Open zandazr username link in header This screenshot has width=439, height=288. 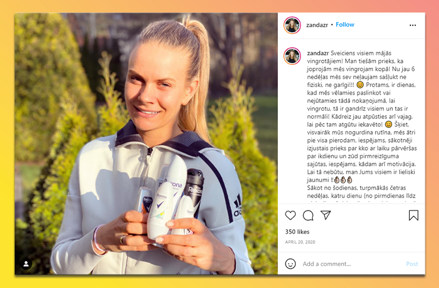(x=317, y=25)
